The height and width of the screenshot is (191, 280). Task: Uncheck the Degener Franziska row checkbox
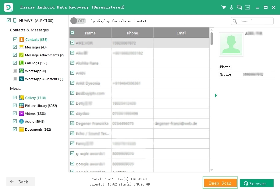point(72,123)
